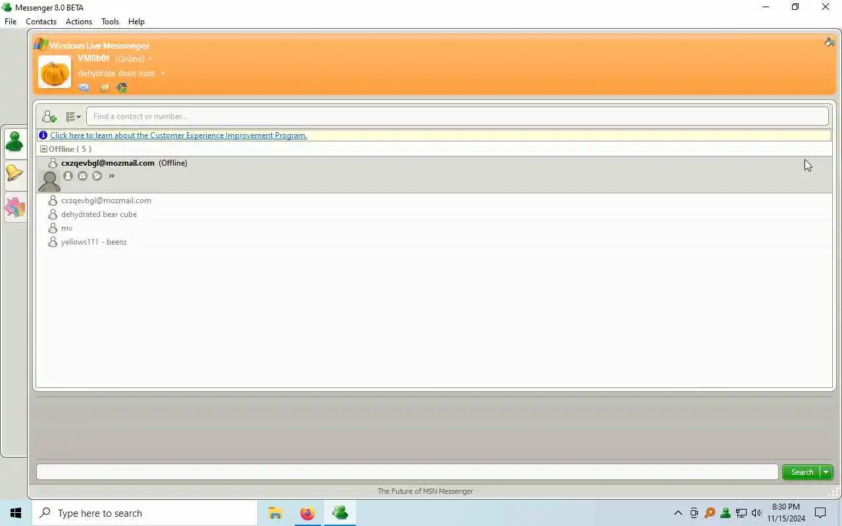
Task: Click the bottom web search input field
Action: (x=407, y=472)
